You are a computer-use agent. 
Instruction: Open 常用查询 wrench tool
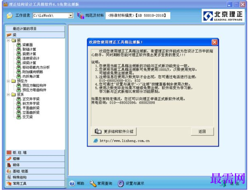(x=101, y=183)
